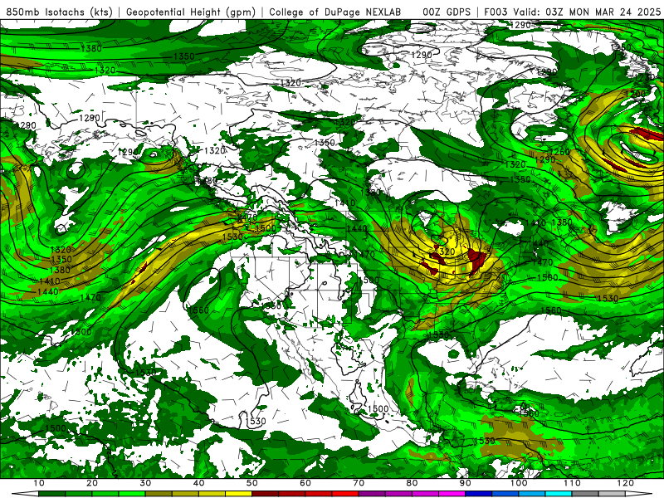Click the 90 knot scale label
The height and width of the screenshot is (498, 664).
tap(466, 483)
